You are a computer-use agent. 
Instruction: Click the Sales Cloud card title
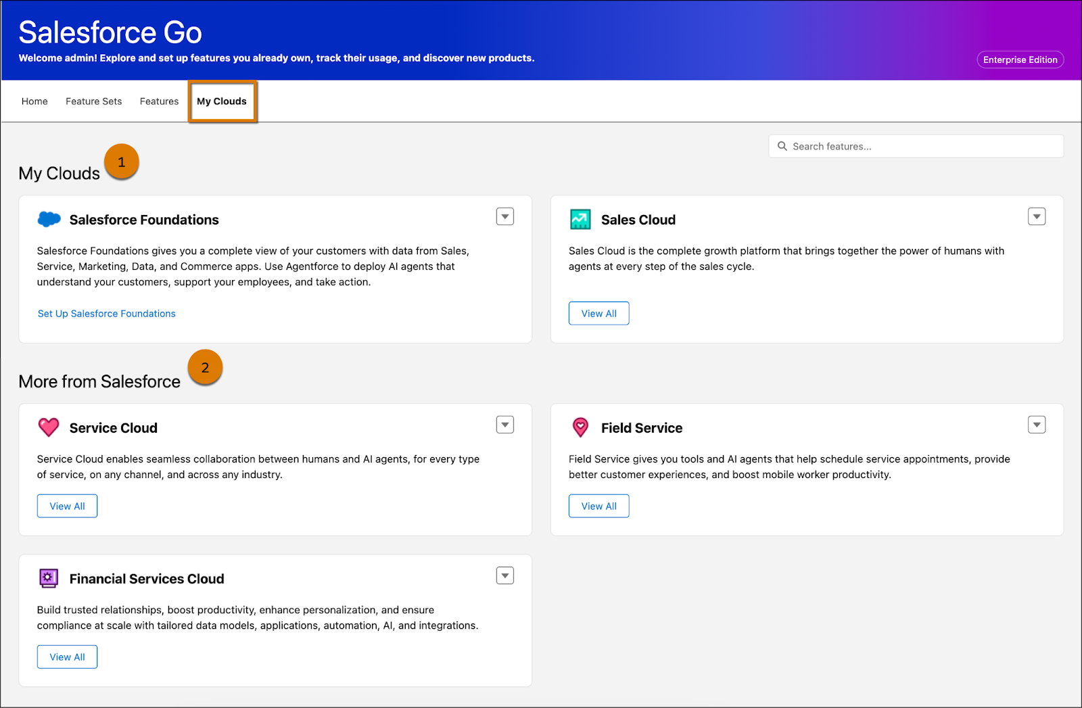click(x=638, y=220)
